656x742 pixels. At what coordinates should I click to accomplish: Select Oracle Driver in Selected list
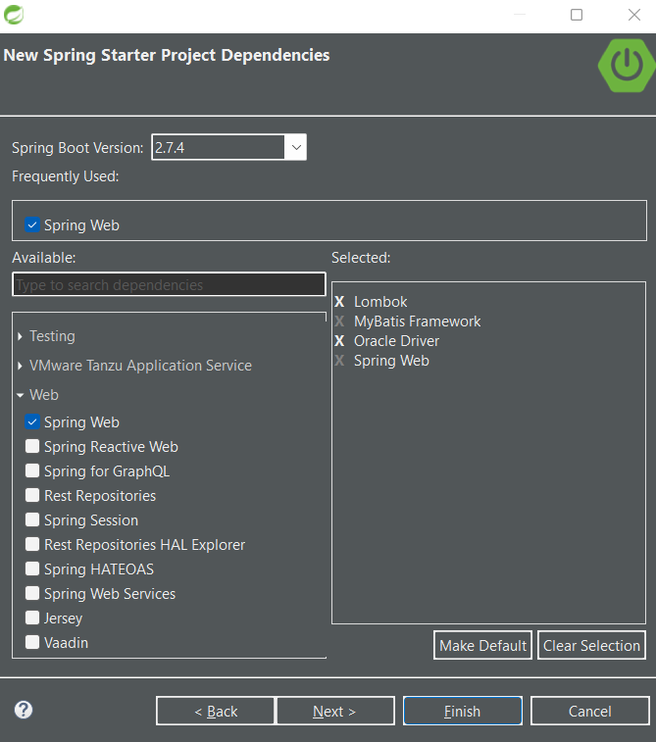pyautogui.click(x=396, y=341)
